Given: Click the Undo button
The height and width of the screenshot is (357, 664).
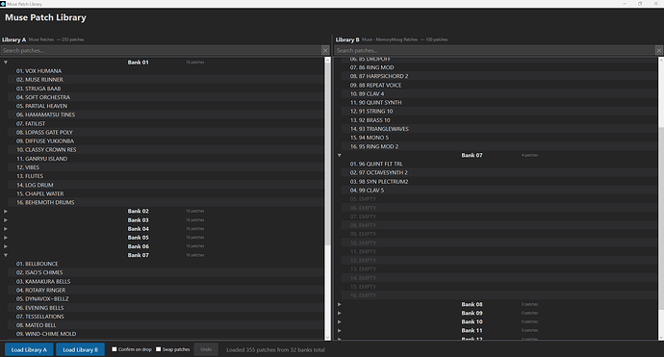Looking at the screenshot, I should (x=206, y=349).
